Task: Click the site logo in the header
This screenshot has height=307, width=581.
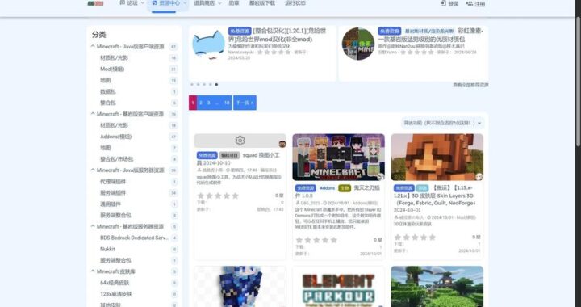Action: click(x=95, y=3)
